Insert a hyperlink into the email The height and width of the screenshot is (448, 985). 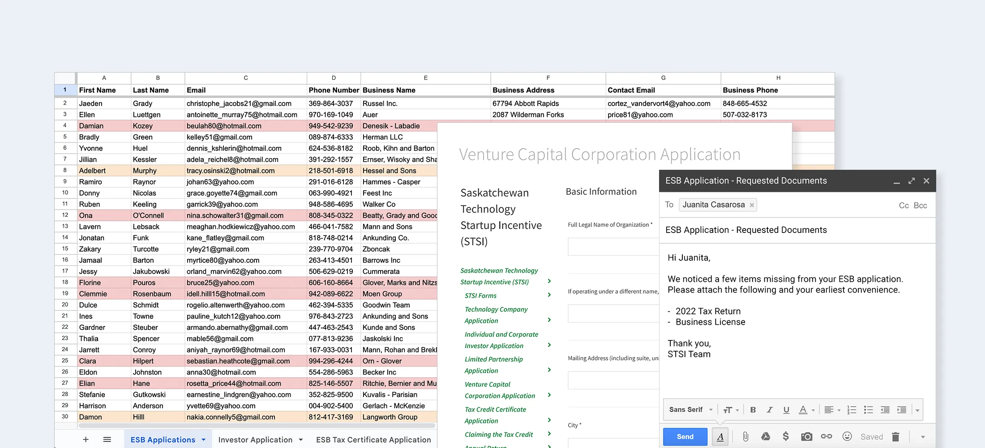tap(827, 436)
